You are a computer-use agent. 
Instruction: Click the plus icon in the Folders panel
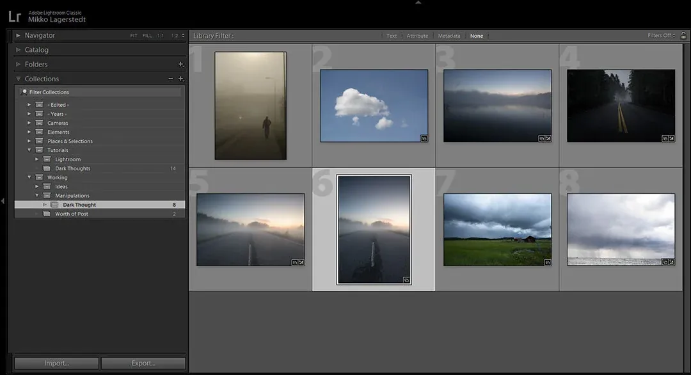point(181,64)
